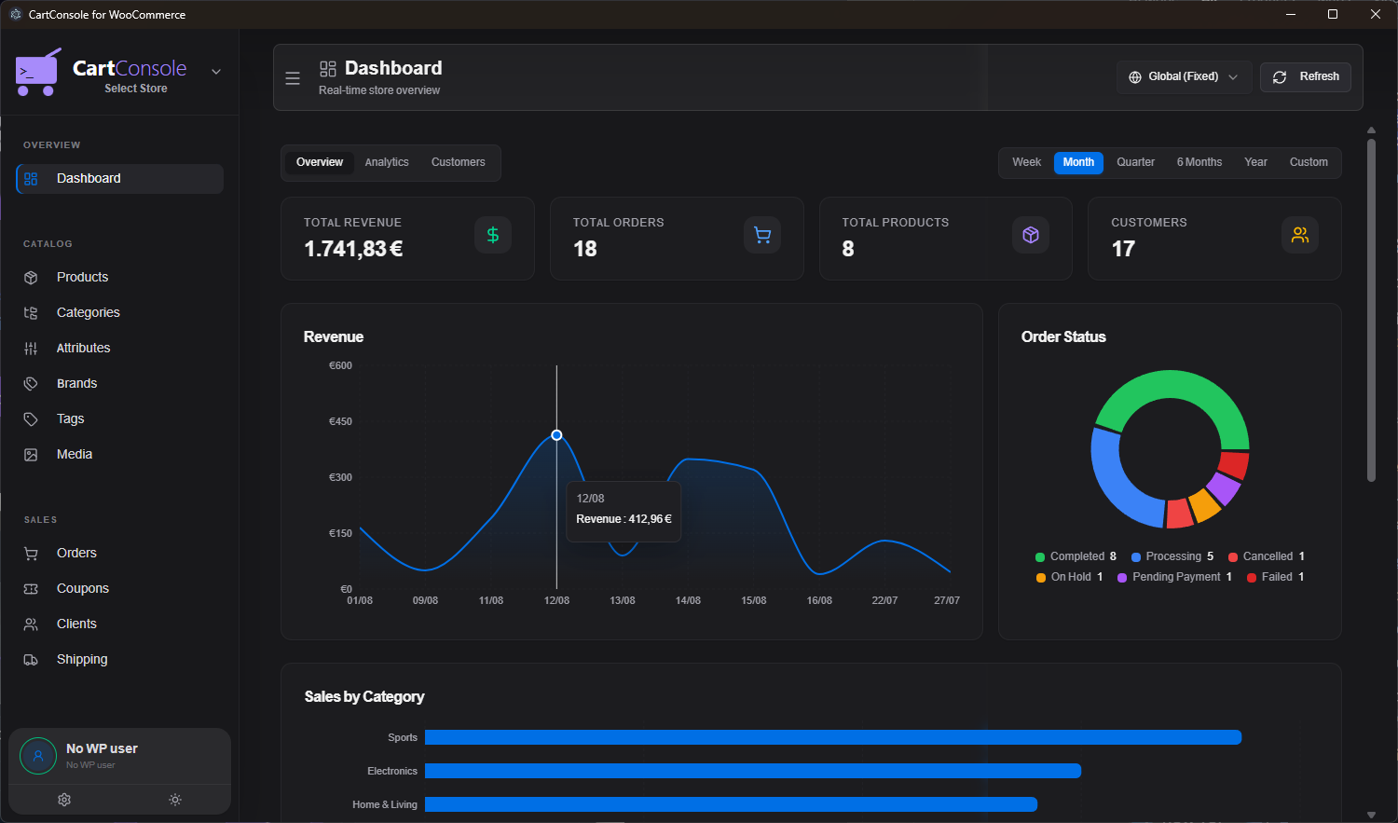Screen dimensions: 1398x823
Task: Toggle light theme with the sun icon
Action: 175,800
